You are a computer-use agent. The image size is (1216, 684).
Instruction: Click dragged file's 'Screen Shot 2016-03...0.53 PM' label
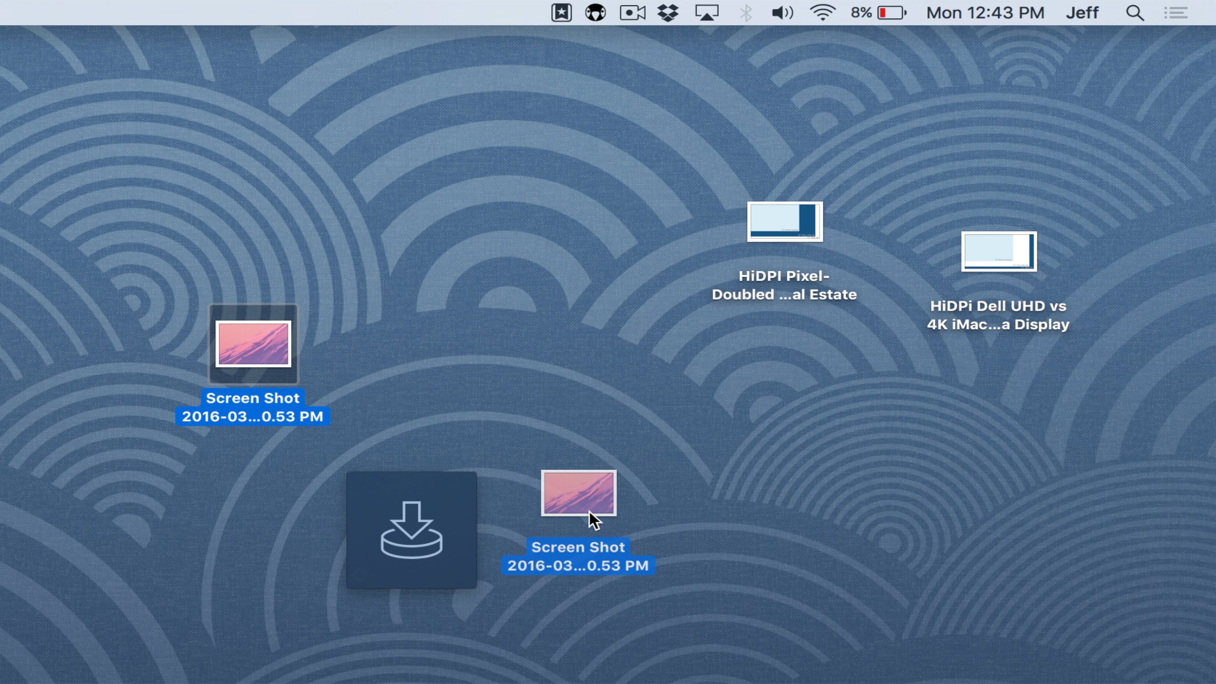578,556
